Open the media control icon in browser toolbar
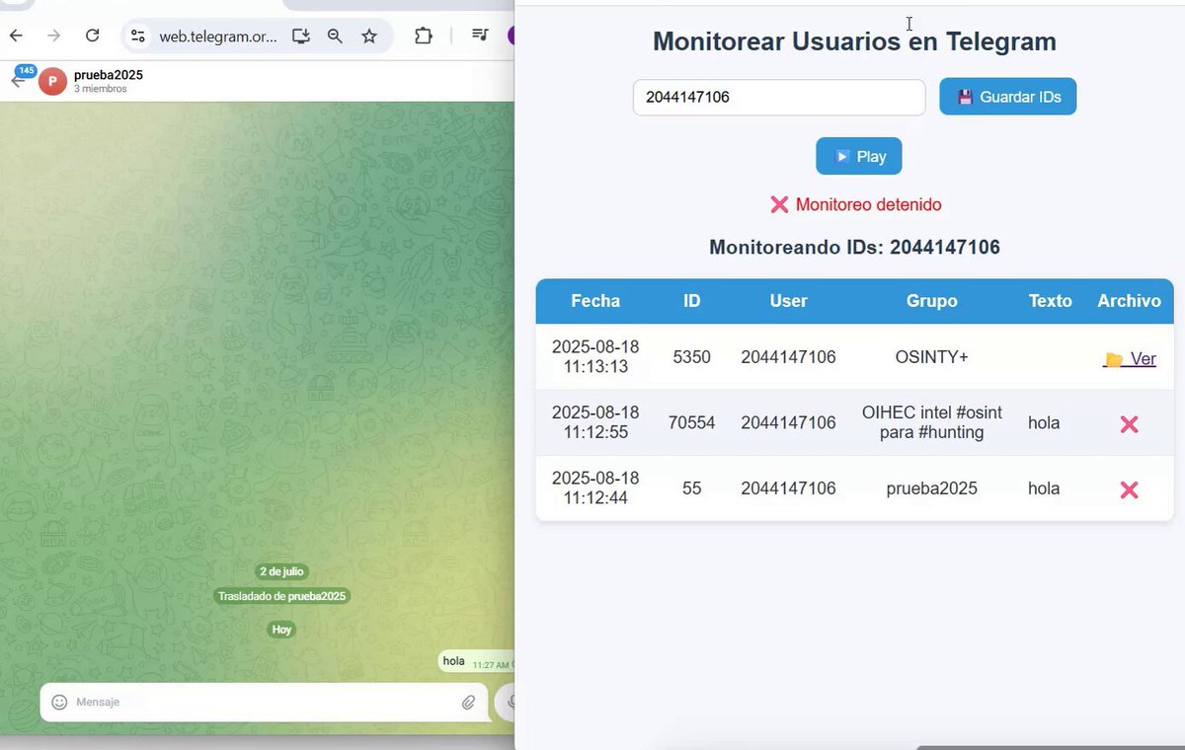This screenshot has height=750, width=1185. click(480, 36)
